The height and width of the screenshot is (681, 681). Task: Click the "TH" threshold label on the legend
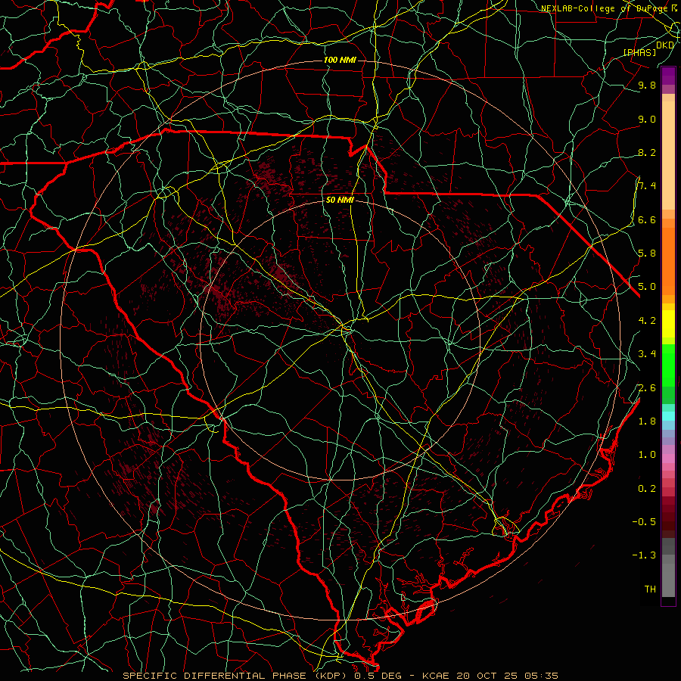pyautogui.click(x=650, y=589)
